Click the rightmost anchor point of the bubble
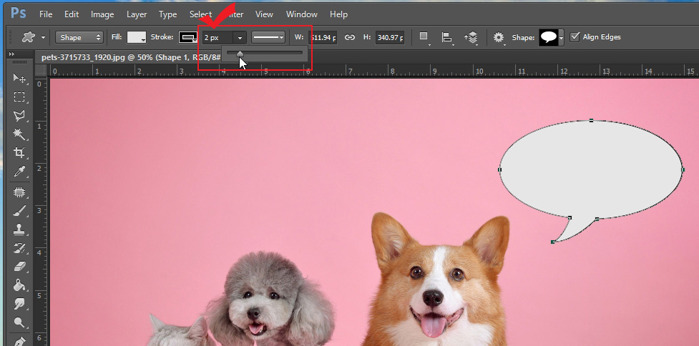699x346 pixels. 683,169
